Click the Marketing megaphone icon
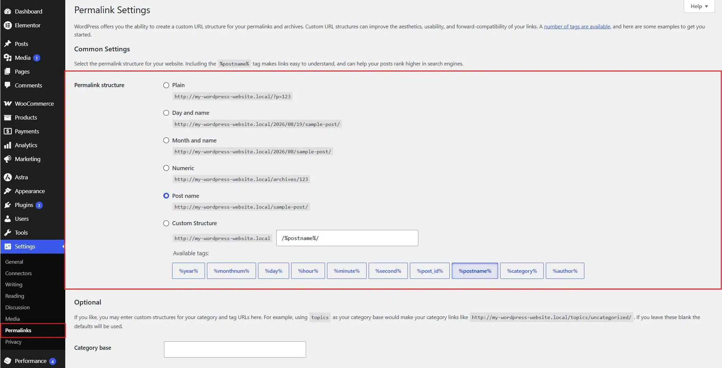Viewport: 722px width, 368px height. coord(7,159)
